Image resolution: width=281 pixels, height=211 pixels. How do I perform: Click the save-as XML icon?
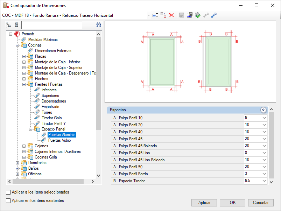[x=189, y=15]
